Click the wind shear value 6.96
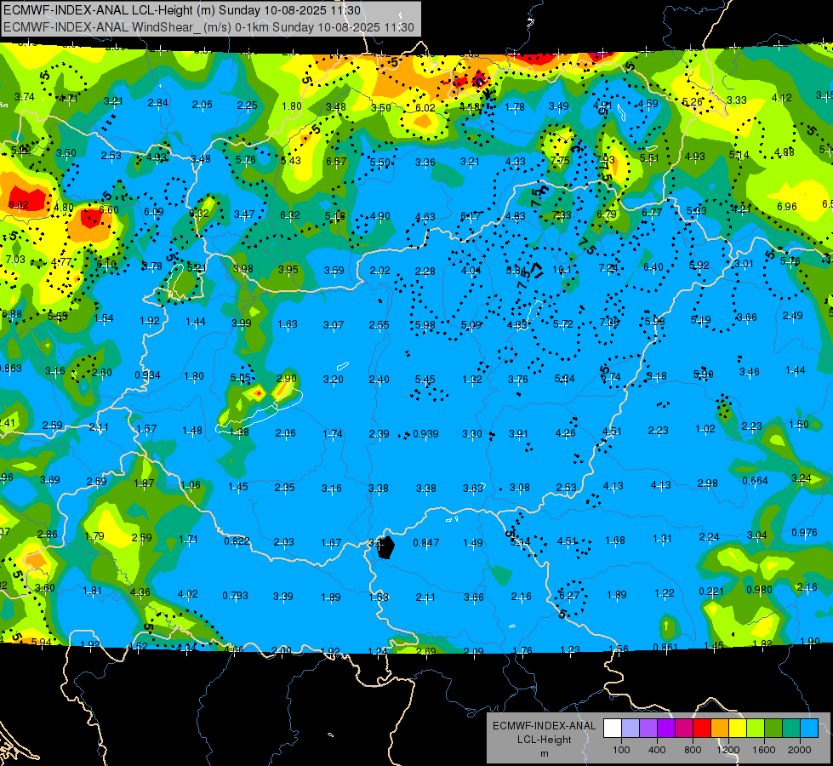The height and width of the screenshot is (766, 833). 787,206
